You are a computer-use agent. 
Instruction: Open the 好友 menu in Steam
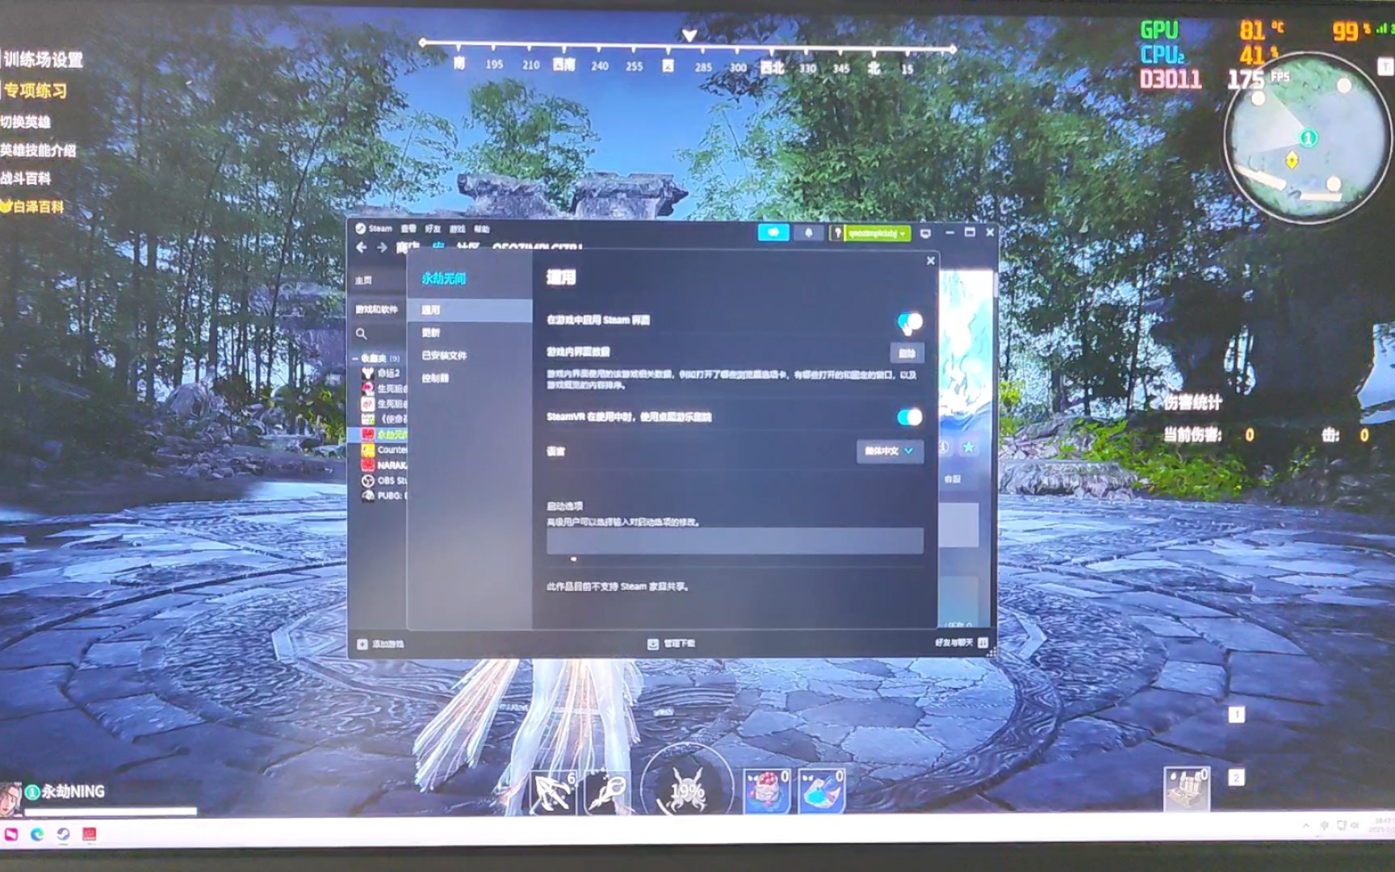click(433, 229)
